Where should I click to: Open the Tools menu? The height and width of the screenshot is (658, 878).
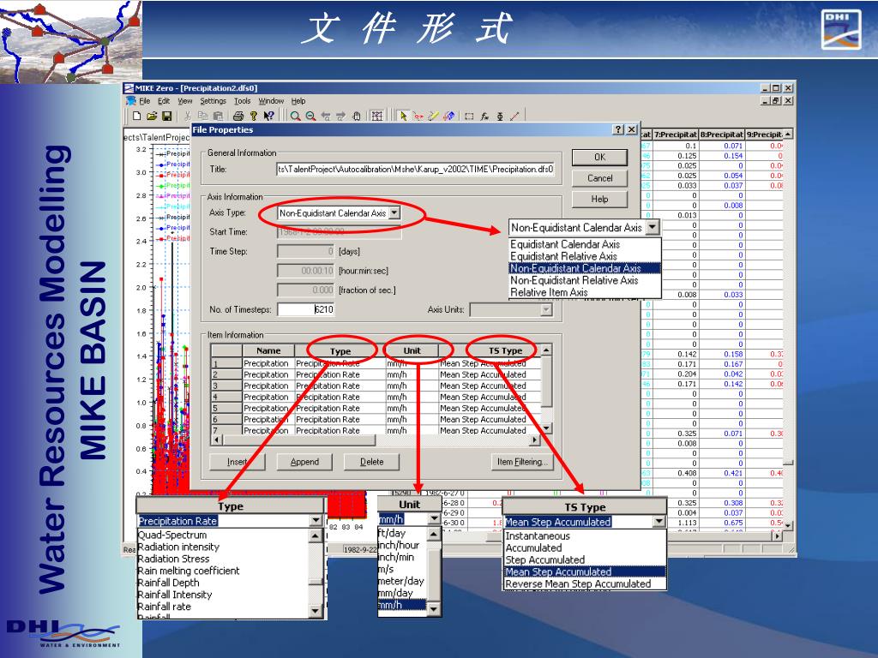tap(242, 101)
